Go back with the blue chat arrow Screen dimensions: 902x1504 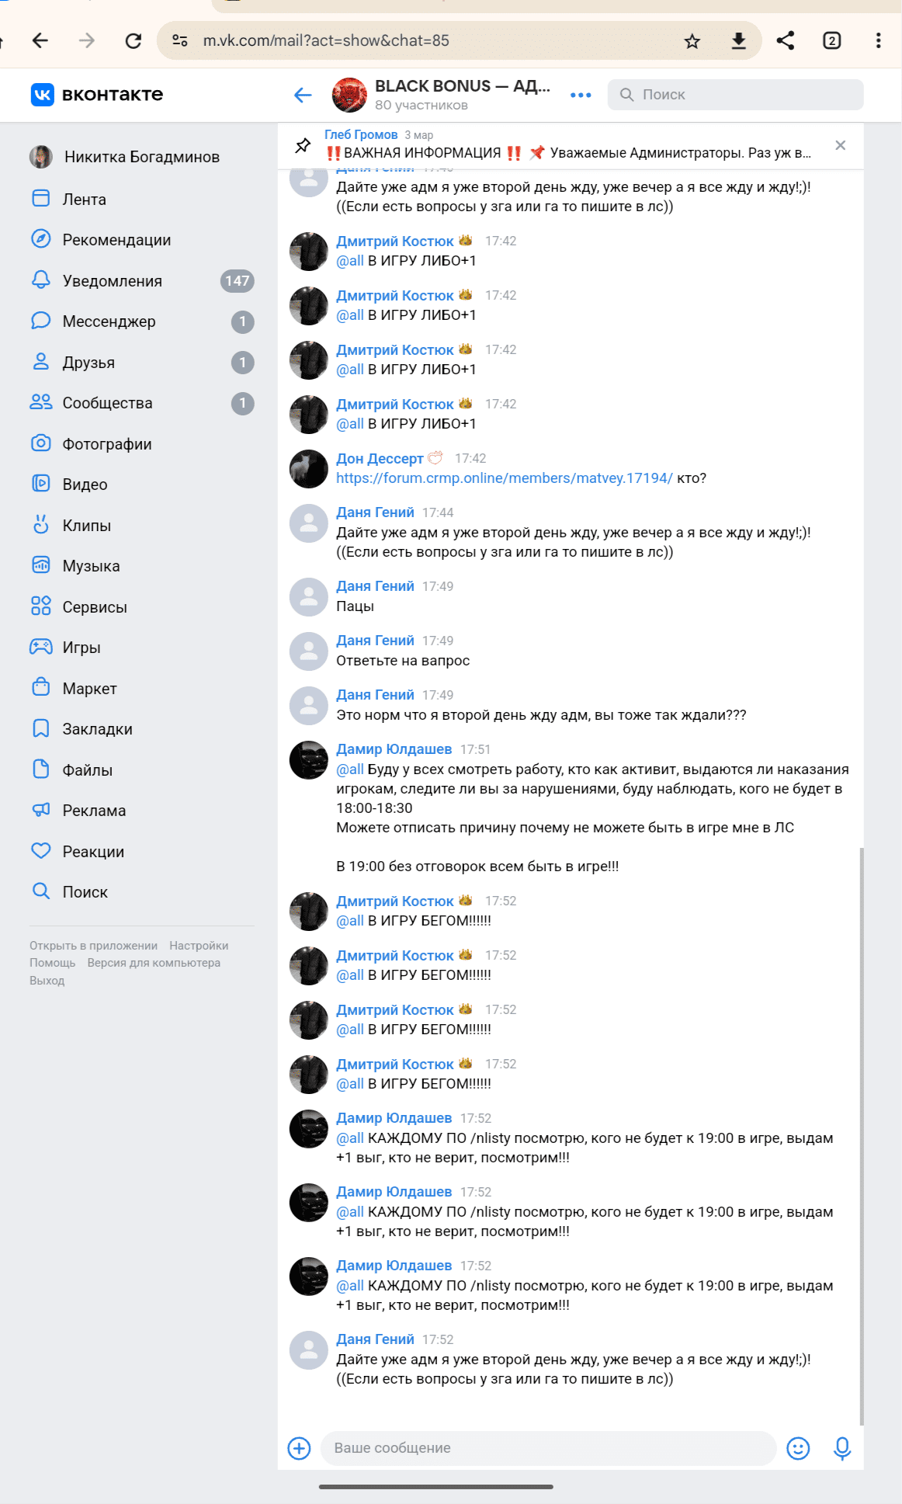(x=303, y=95)
